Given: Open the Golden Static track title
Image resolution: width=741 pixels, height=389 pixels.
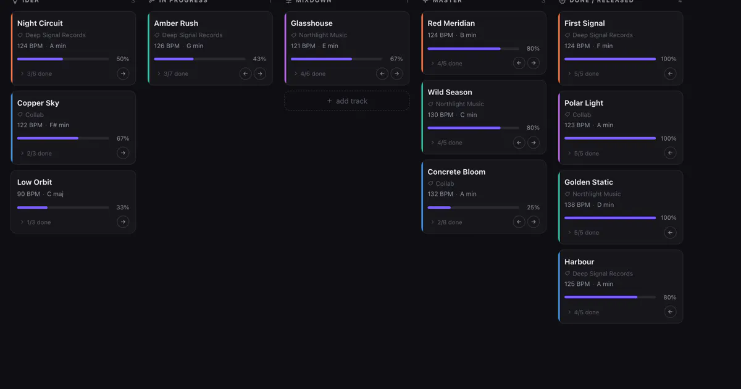Looking at the screenshot, I should click(589, 182).
